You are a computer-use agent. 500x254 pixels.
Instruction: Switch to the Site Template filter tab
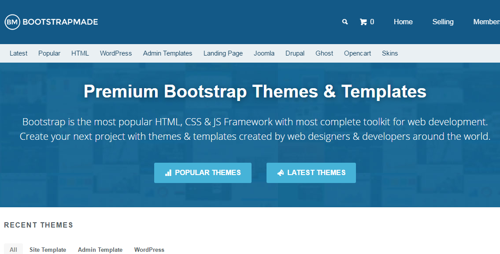(48, 249)
